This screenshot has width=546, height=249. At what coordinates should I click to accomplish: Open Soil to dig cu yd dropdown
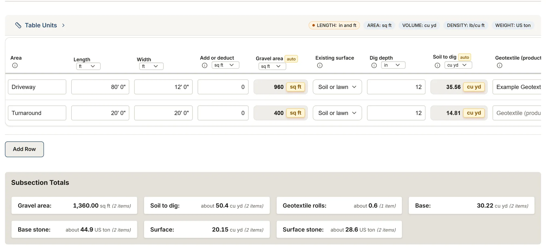pos(458,65)
